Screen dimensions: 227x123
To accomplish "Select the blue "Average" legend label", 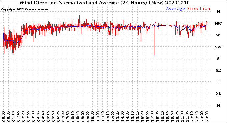I will click(175, 9).
